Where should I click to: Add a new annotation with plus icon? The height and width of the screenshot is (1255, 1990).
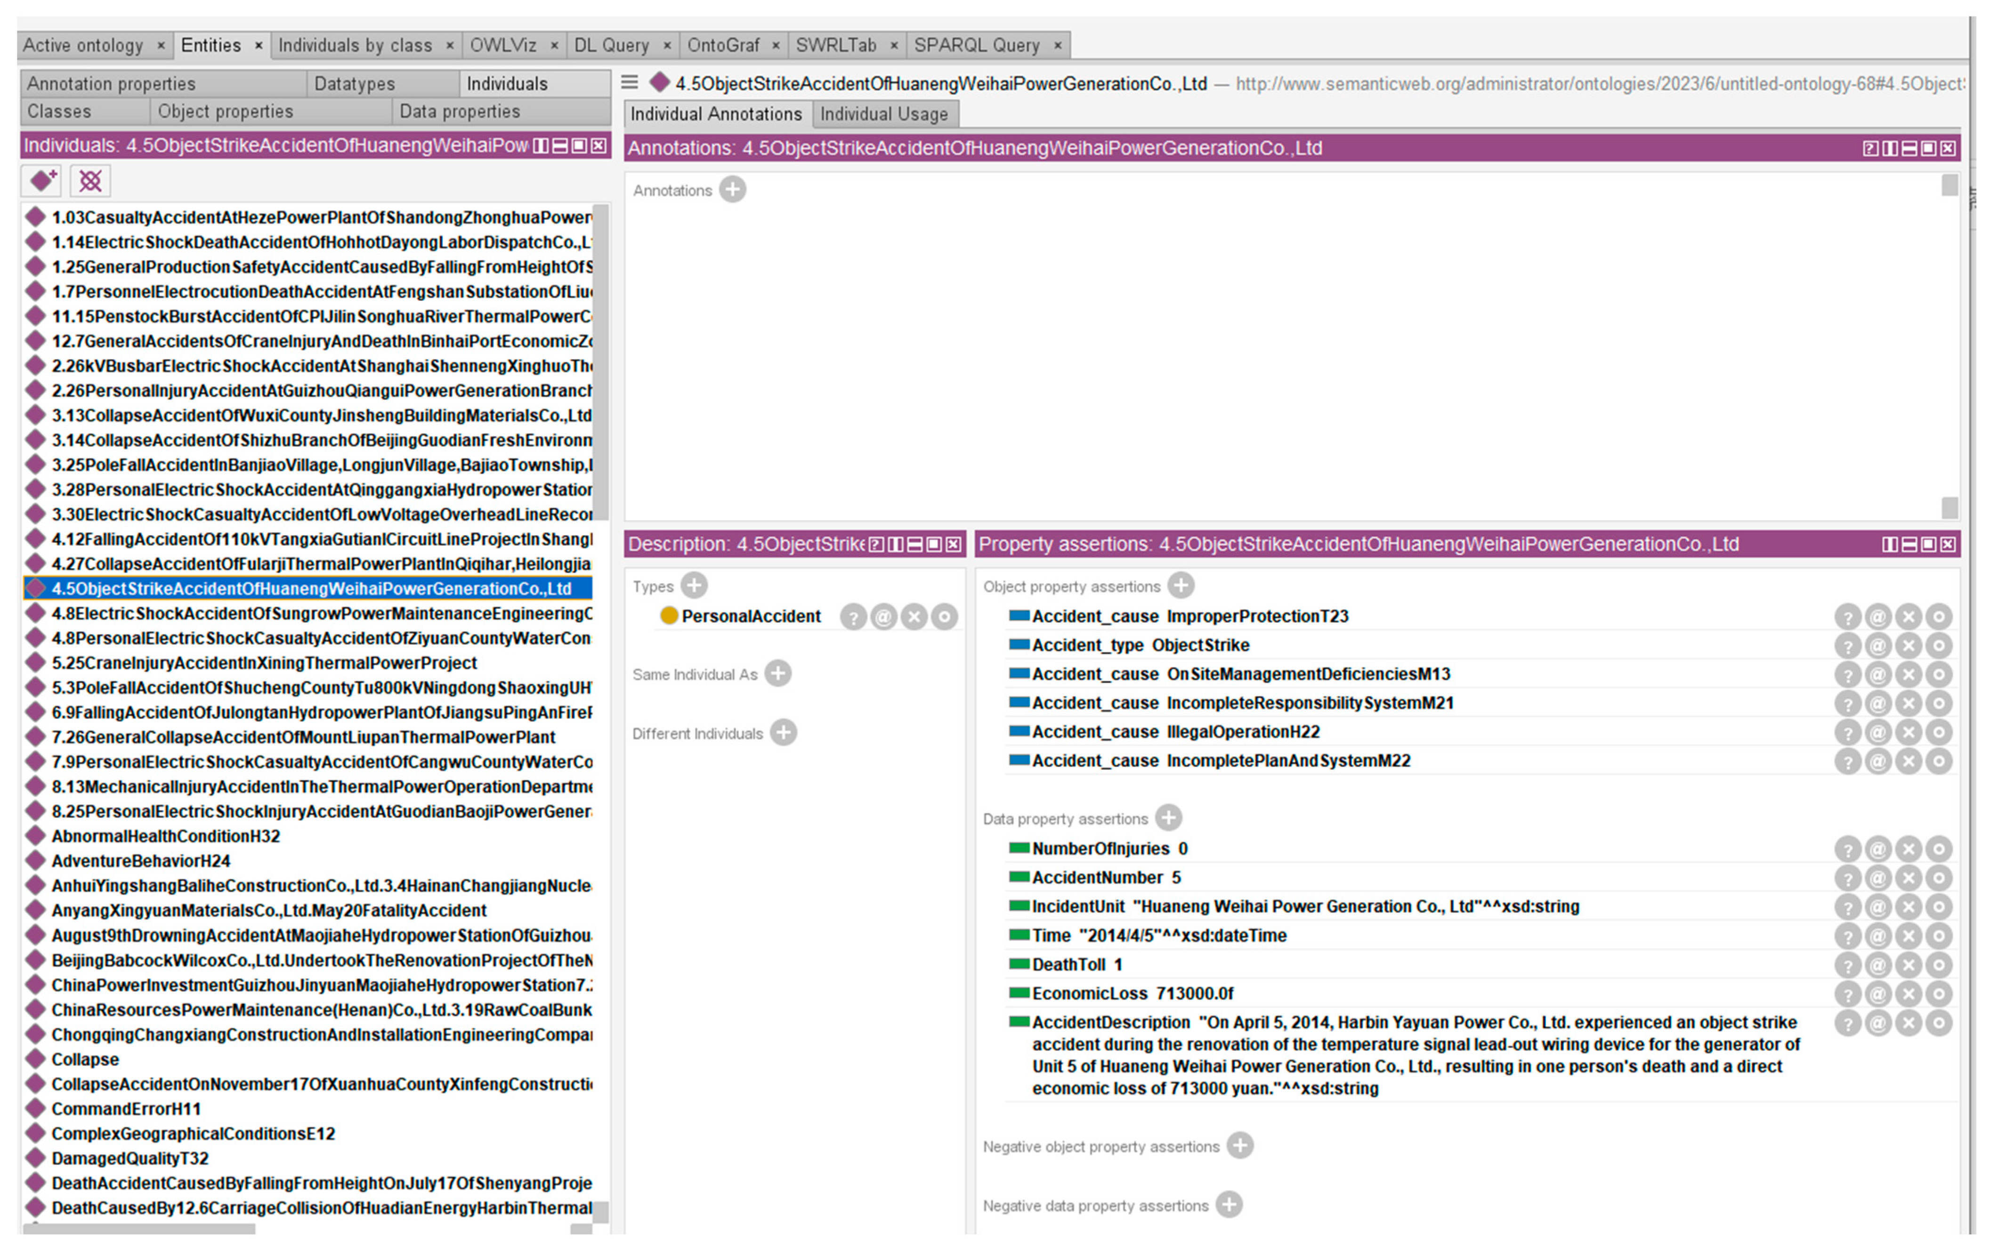click(732, 190)
